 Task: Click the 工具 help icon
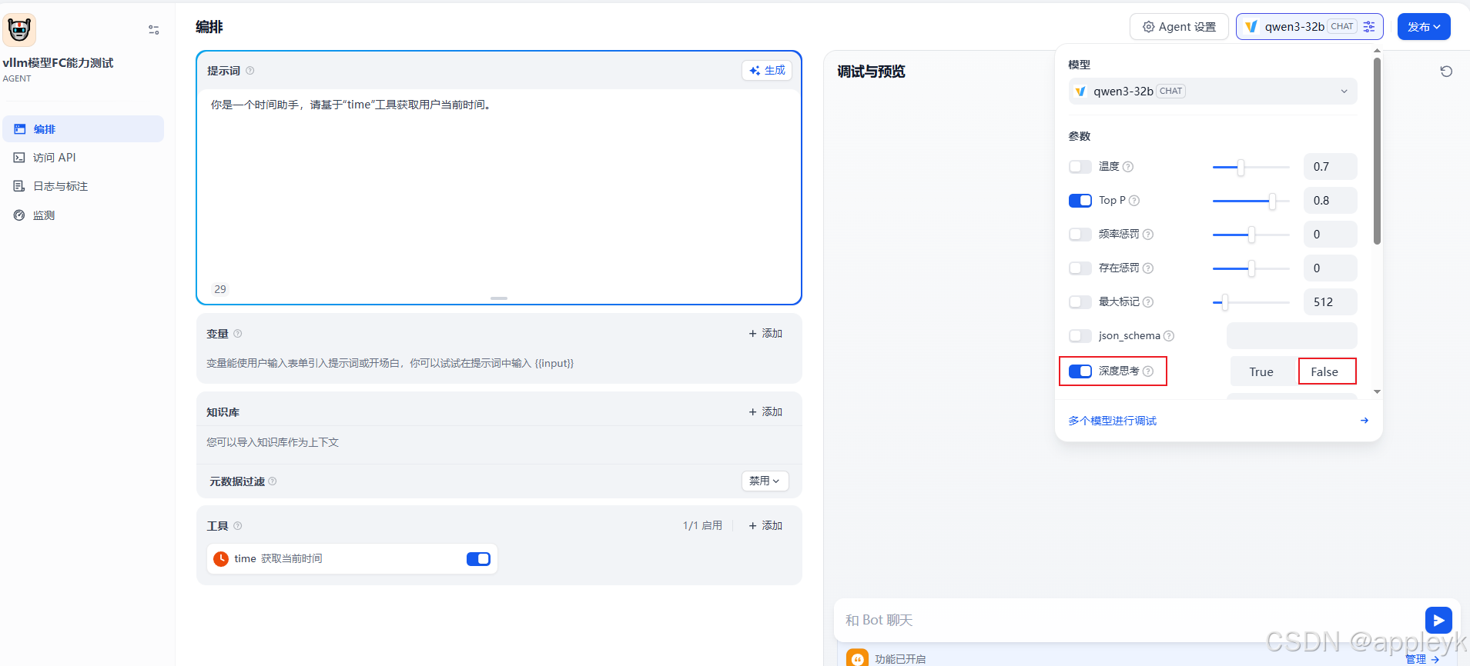(238, 526)
